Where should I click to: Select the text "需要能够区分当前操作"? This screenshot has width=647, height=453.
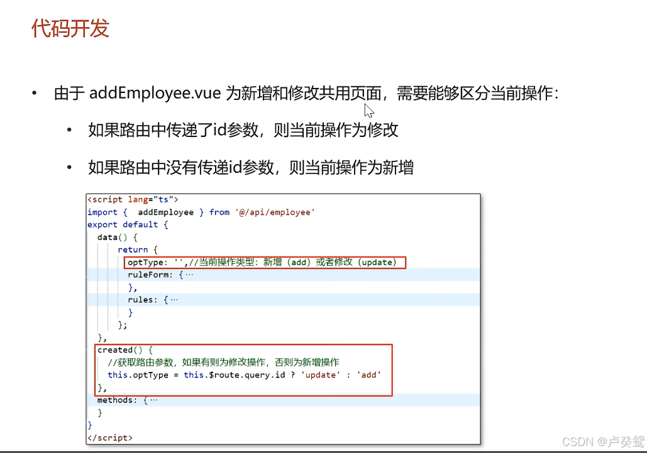tap(475, 93)
